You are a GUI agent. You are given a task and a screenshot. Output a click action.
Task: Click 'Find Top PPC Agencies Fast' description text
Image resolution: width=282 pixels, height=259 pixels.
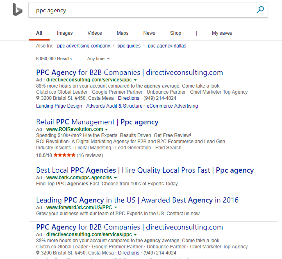107,184
